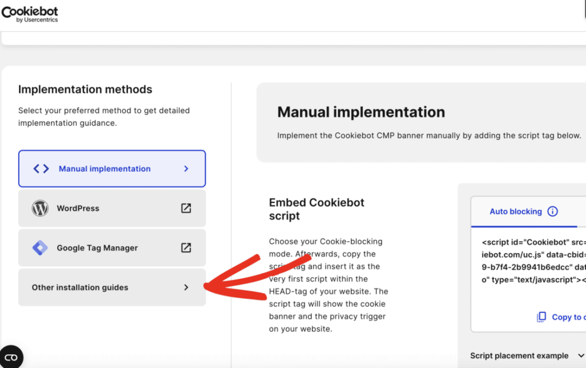The height and width of the screenshot is (368, 586).
Task: Open the Manual implementation chevron arrow
Action: (185, 169)
